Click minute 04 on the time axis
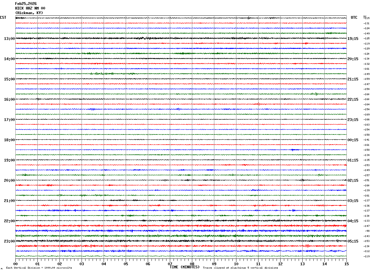Viewport: 371px width, 272px height. tap(104, 264)
